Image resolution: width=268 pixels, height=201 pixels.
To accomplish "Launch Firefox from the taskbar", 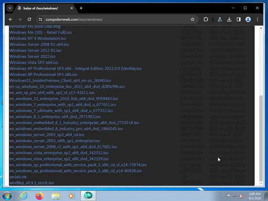I will [x=39, y=196].
